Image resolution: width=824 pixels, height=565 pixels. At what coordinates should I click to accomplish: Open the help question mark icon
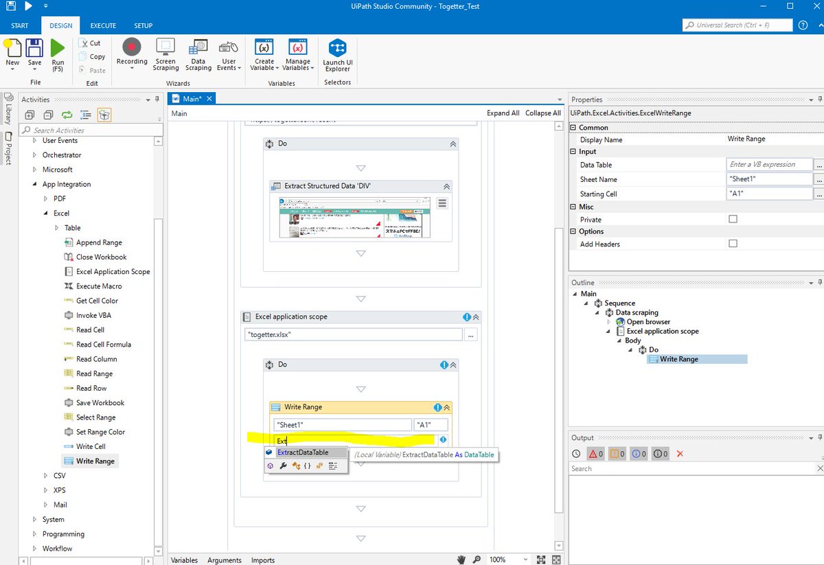[x=803, y=25]
